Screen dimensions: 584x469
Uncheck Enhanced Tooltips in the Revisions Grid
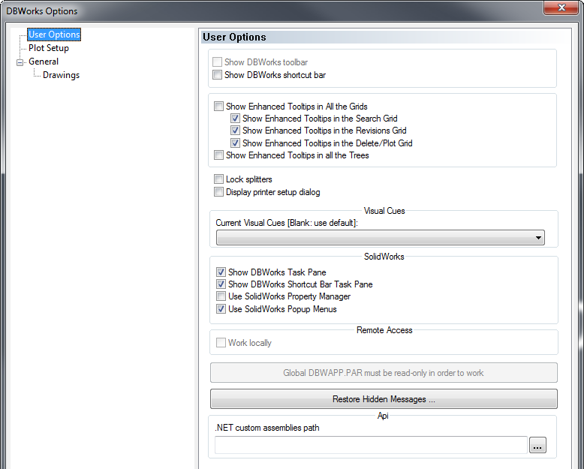pos(235,131)
